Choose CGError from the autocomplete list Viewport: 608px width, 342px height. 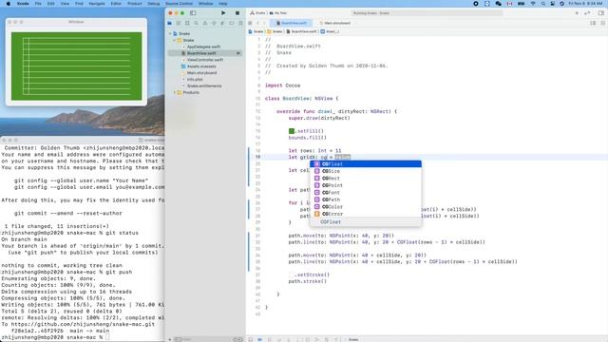pyautogui.click(x=366, y=214)
